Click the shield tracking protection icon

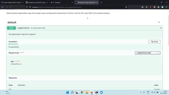(x=27, y=7)
